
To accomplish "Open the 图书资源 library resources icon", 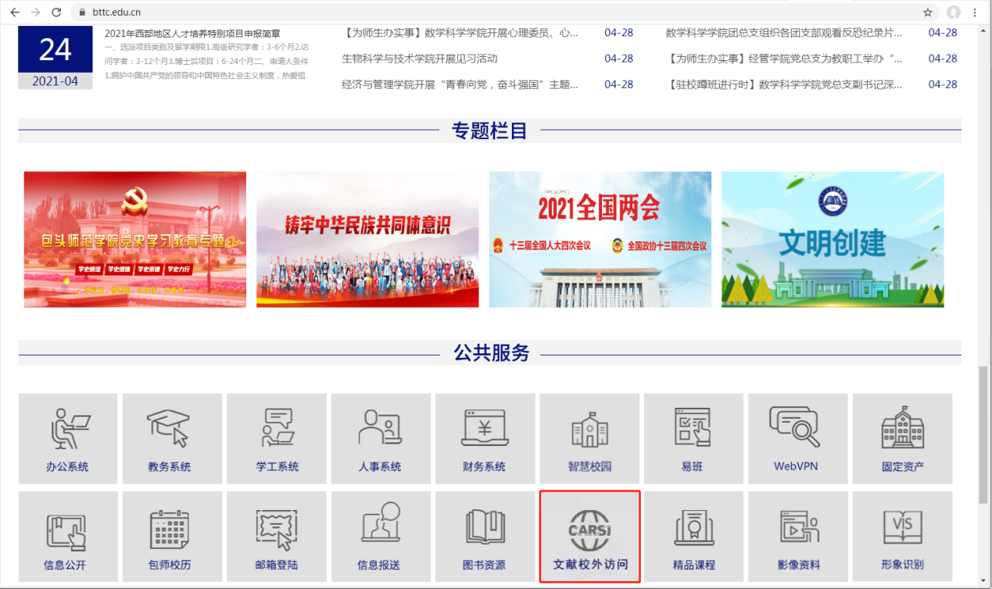I will point(485,537).
